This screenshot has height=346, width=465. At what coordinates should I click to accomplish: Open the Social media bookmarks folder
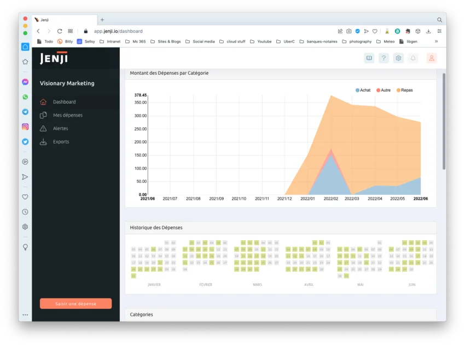(x=200, y=41)
